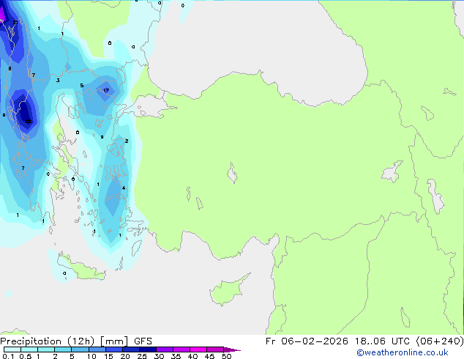Click the '4' precipitation value on the map
The height and width of the screenshot is (359, 464).
tap(124, 188)
